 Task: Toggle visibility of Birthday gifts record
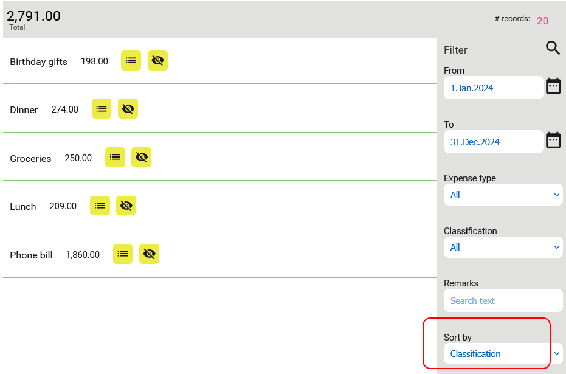[157, 60]
